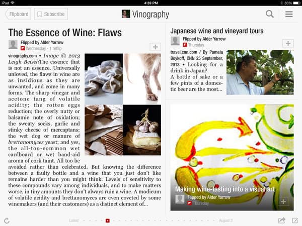Tap the share arrow icon
Viewport: 302px width, 226px height.
click(x=282, y=220)
